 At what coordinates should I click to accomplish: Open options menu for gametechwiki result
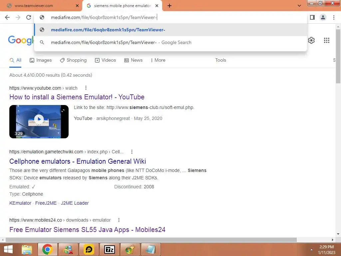pyautogui.click(x=132, y=152)
